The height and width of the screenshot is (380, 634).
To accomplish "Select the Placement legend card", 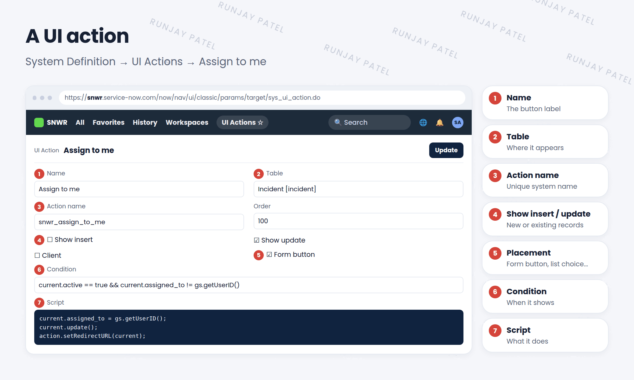I will [545, 258].
